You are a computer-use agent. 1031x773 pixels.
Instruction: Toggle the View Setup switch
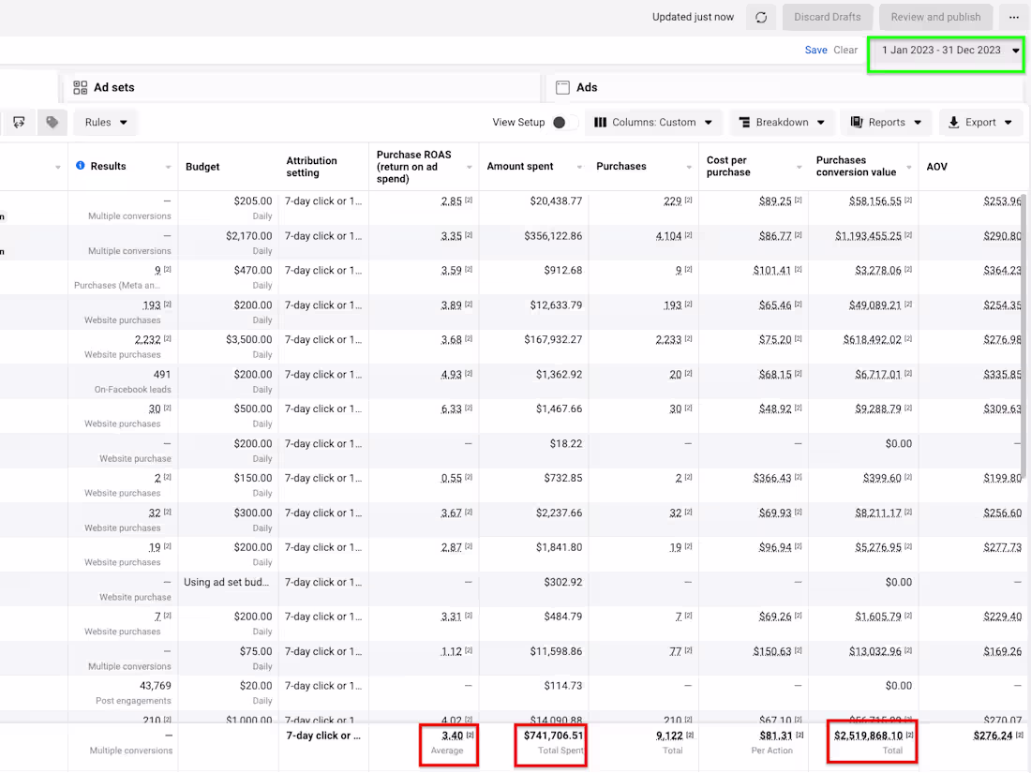click(560, 122)
